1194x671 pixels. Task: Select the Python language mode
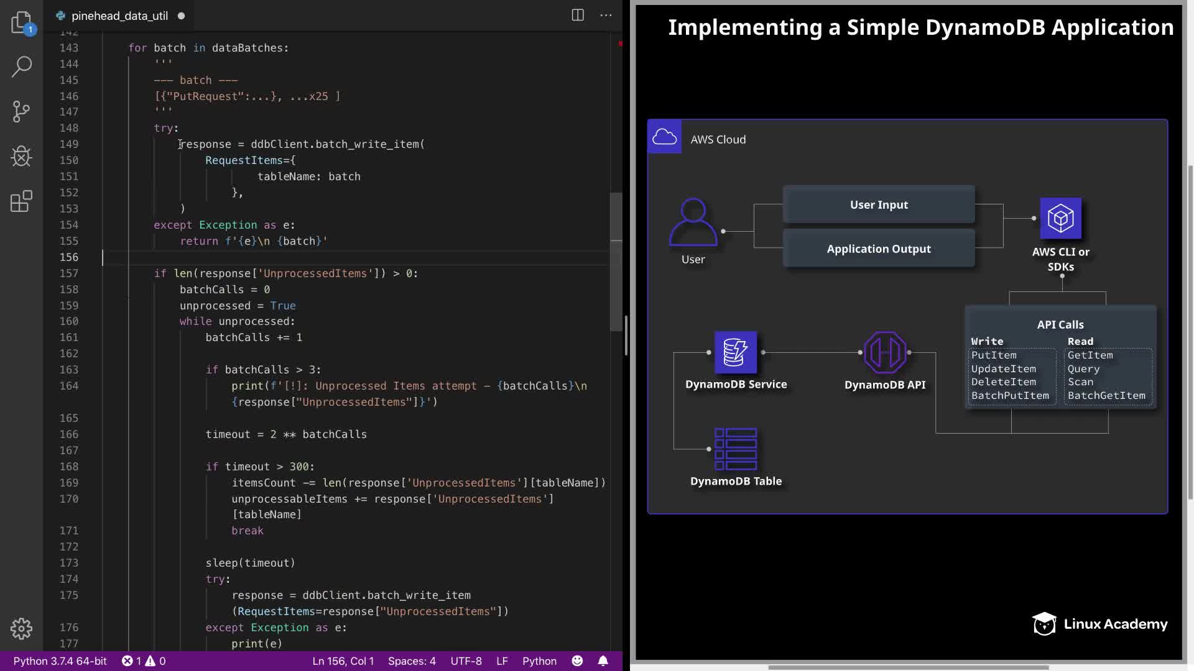(x=539, y=660)
